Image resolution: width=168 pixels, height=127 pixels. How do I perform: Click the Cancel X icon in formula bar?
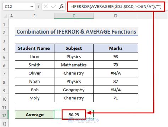coord(46,7)
